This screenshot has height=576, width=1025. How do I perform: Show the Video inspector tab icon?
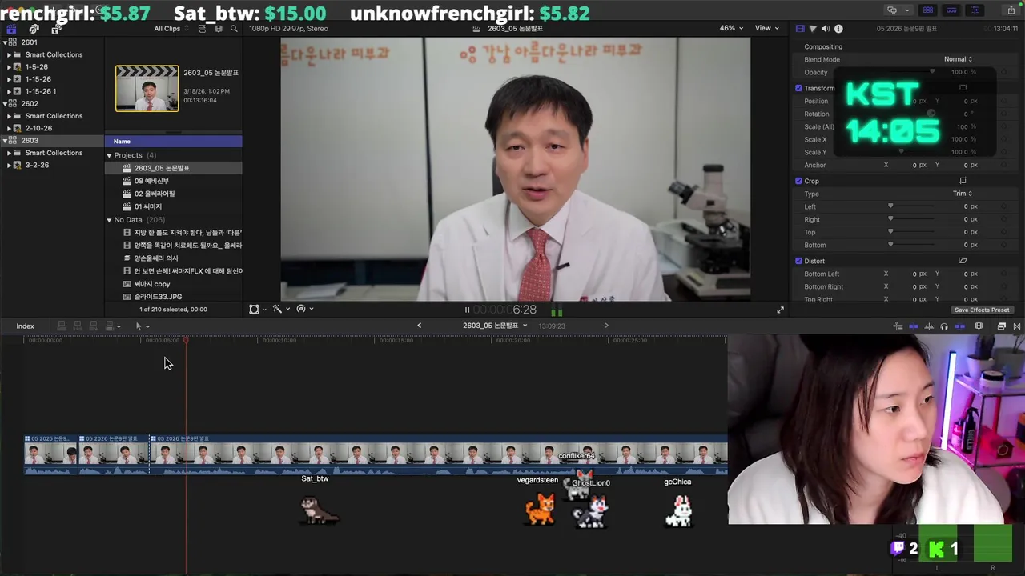click(800, 29)
